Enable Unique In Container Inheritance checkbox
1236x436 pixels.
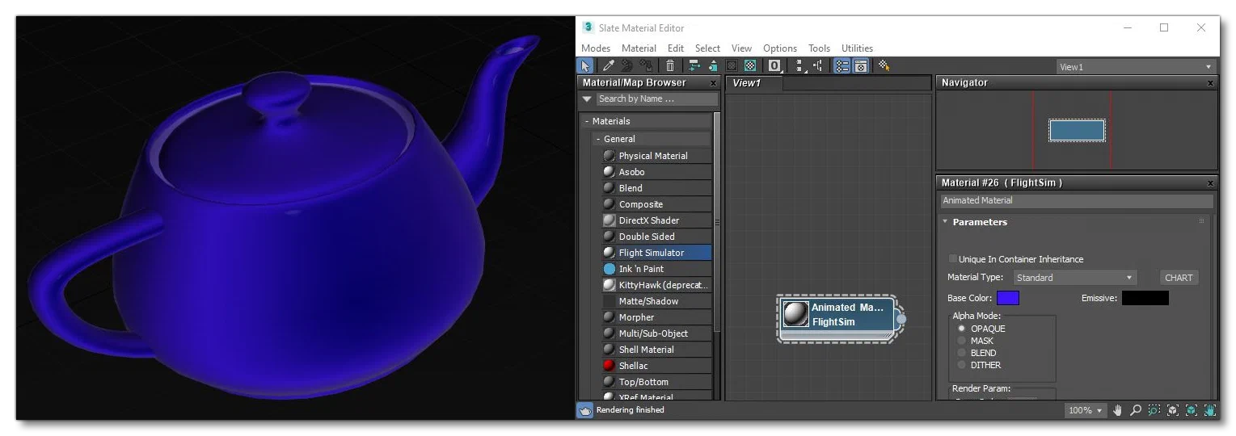(x=952, y=259)
